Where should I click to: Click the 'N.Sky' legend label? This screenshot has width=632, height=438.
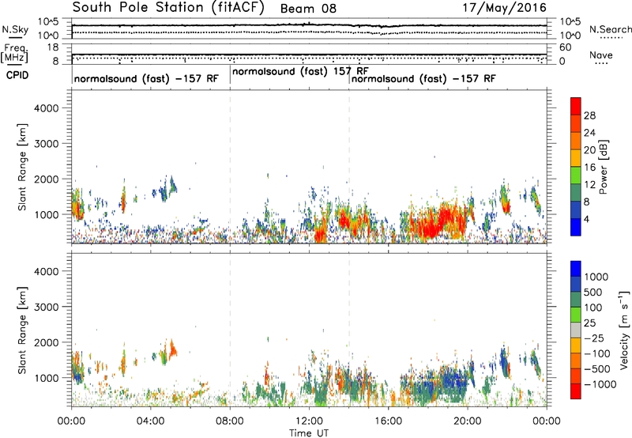coord(15,29)
